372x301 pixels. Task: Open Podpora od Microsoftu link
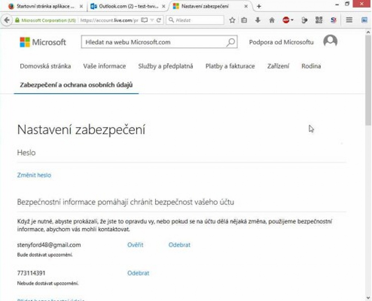[281, 42]
